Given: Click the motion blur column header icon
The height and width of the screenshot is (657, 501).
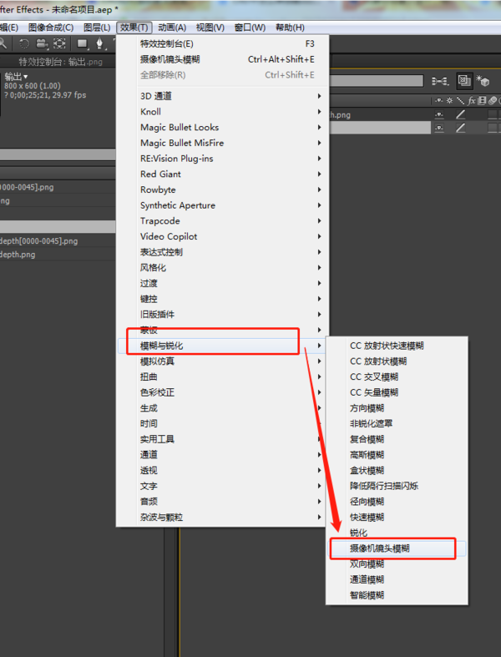Looking at the screenshot, I should [x=493, y=100].
